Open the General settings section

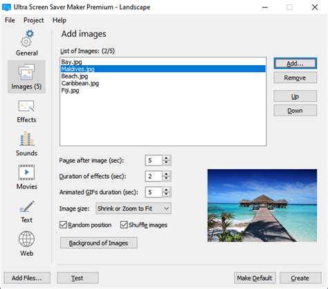click(26, 43)
